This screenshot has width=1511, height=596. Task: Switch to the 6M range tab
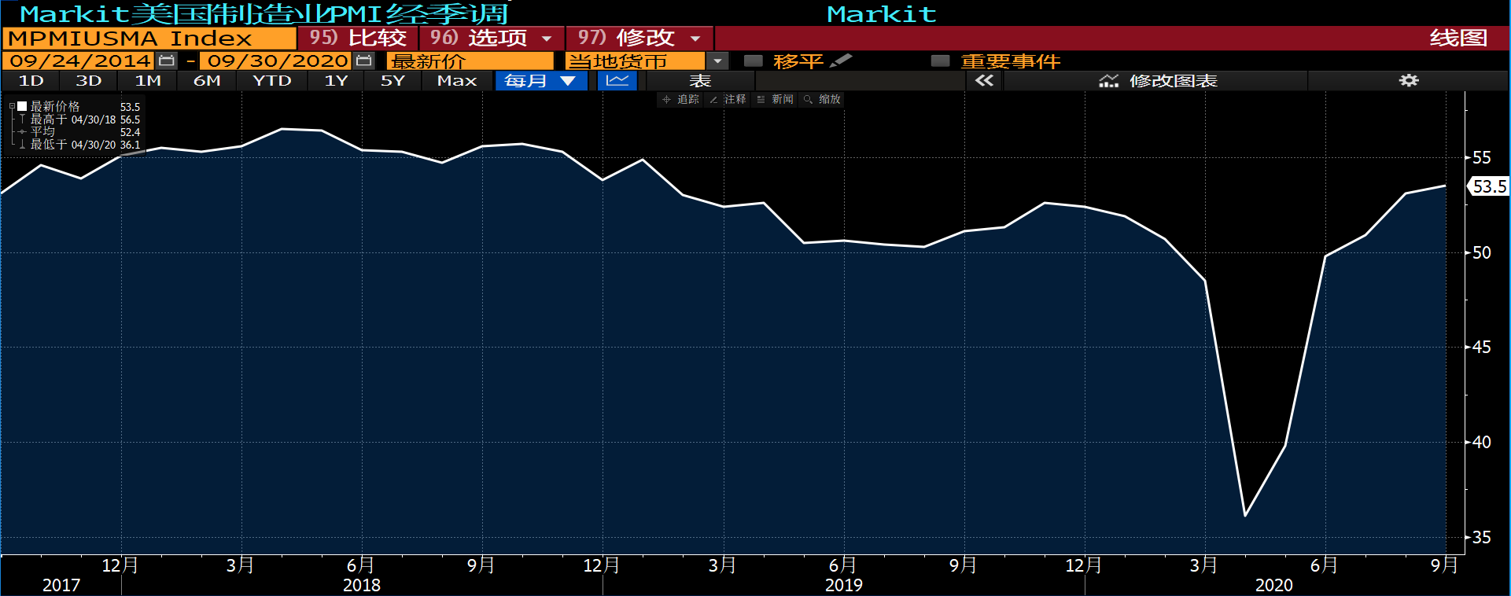pos(207,80)
